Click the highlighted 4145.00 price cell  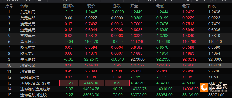[x=91, y=83]
